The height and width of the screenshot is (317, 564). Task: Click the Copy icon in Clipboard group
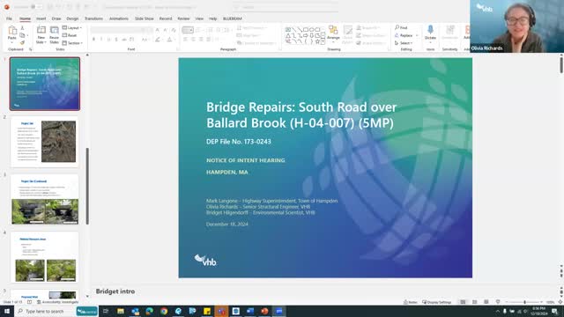[22, 35]
